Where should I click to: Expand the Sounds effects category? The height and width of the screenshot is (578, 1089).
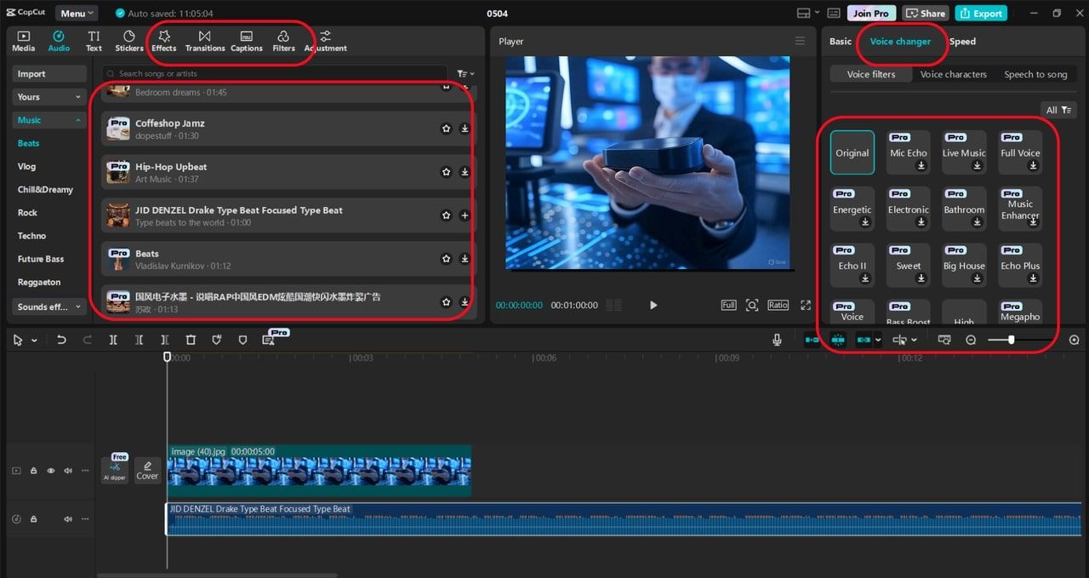[x=51, y=306]
